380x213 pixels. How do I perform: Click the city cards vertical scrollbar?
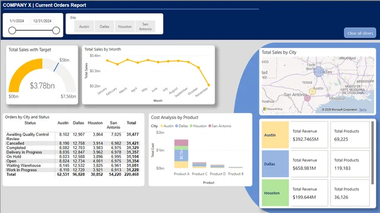click(372, 153)
